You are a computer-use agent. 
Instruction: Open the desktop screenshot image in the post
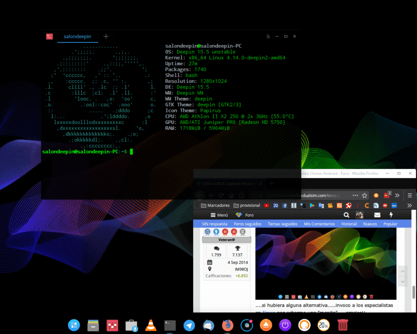point(326,263)
